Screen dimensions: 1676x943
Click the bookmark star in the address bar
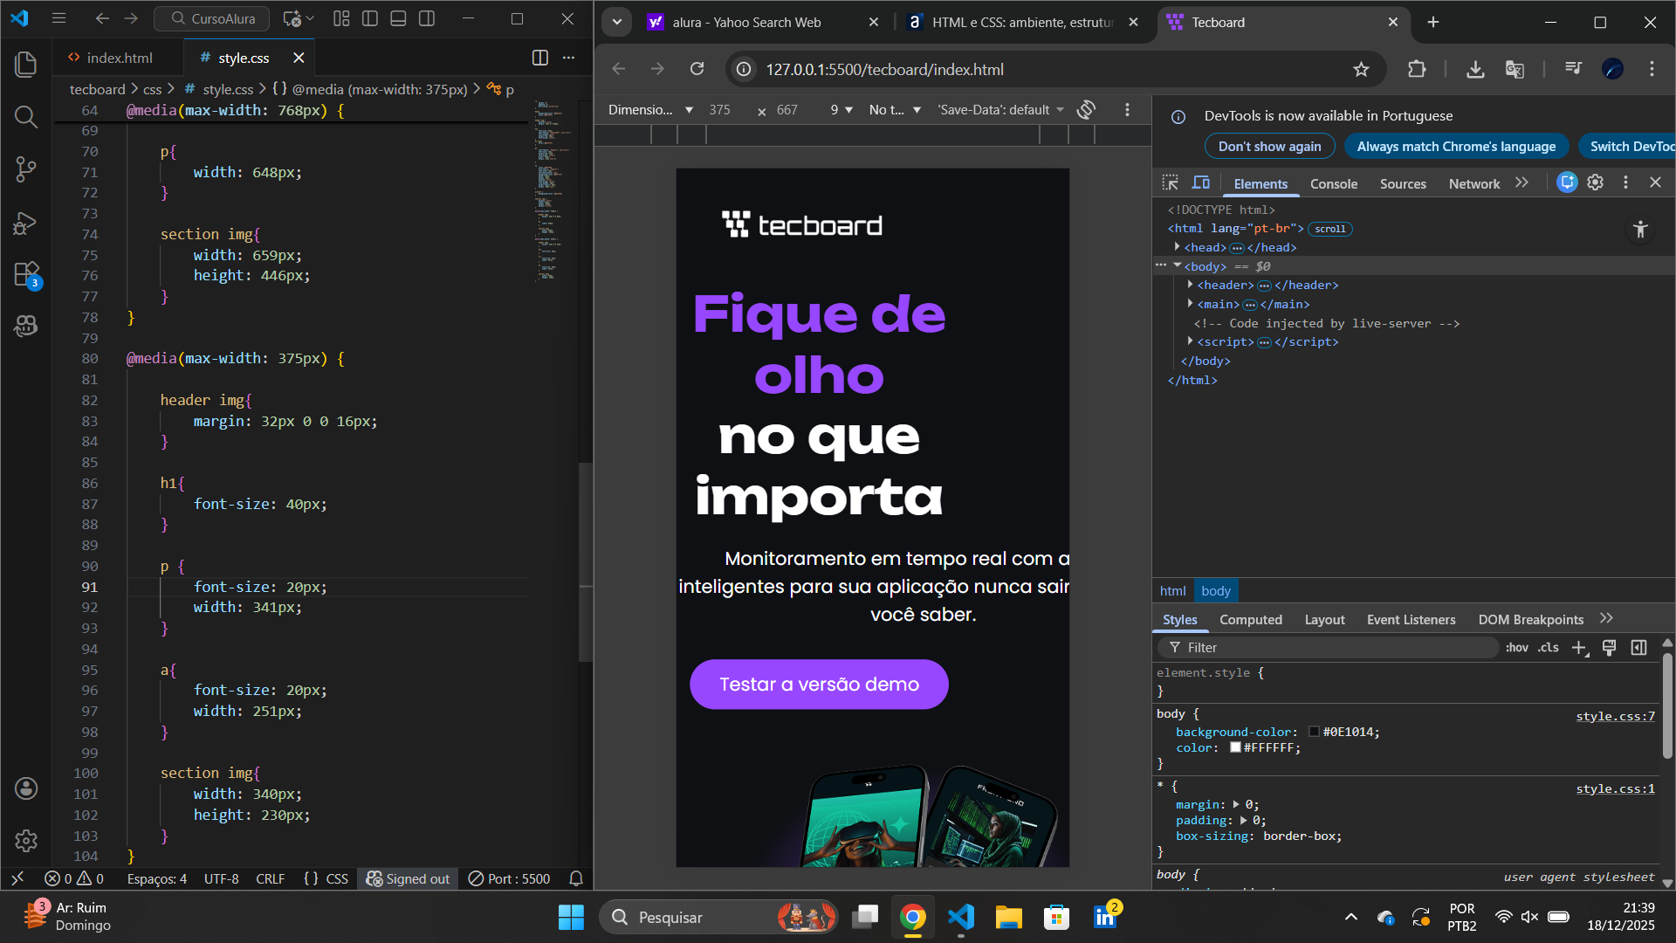point(1362,69)
